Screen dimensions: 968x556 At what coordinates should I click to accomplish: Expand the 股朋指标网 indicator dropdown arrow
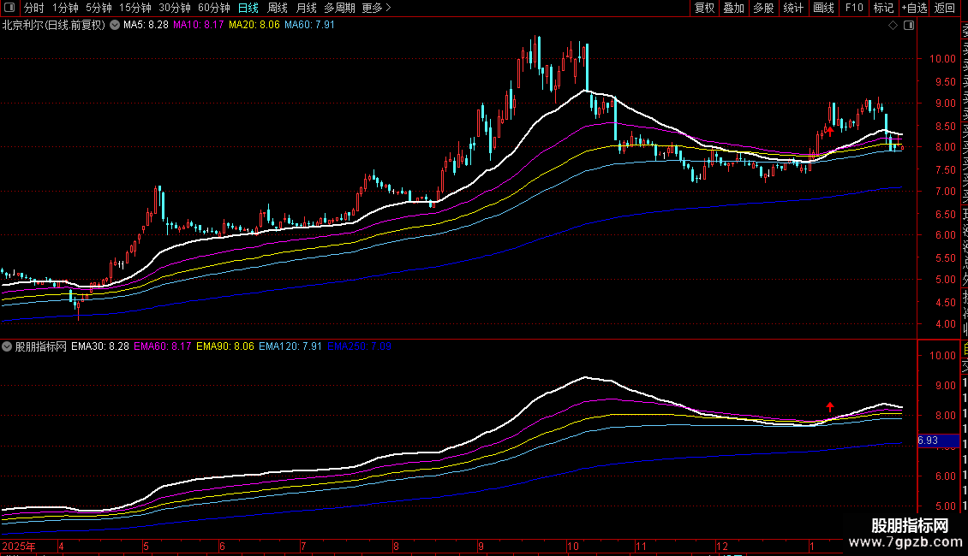point(8,347)
